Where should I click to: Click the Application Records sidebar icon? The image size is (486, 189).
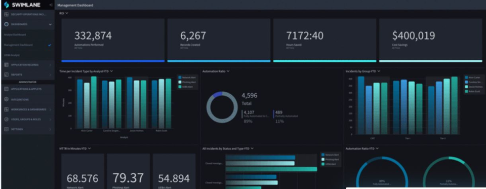click(7, 65)
